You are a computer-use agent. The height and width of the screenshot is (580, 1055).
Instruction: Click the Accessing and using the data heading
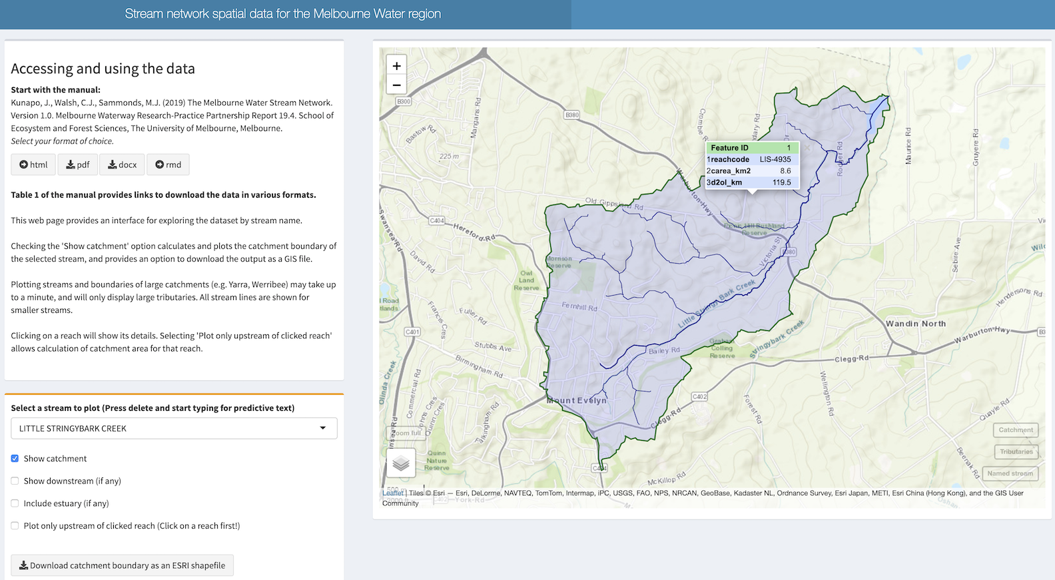pos(103,69)
